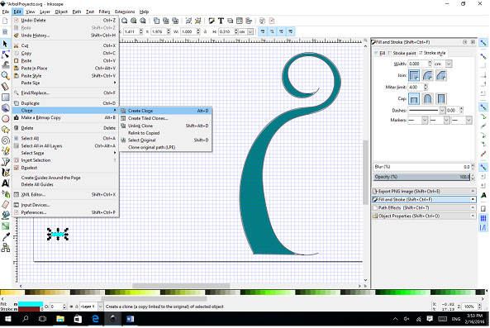Click Make a Bitmap Copy entry

[65, 118]
